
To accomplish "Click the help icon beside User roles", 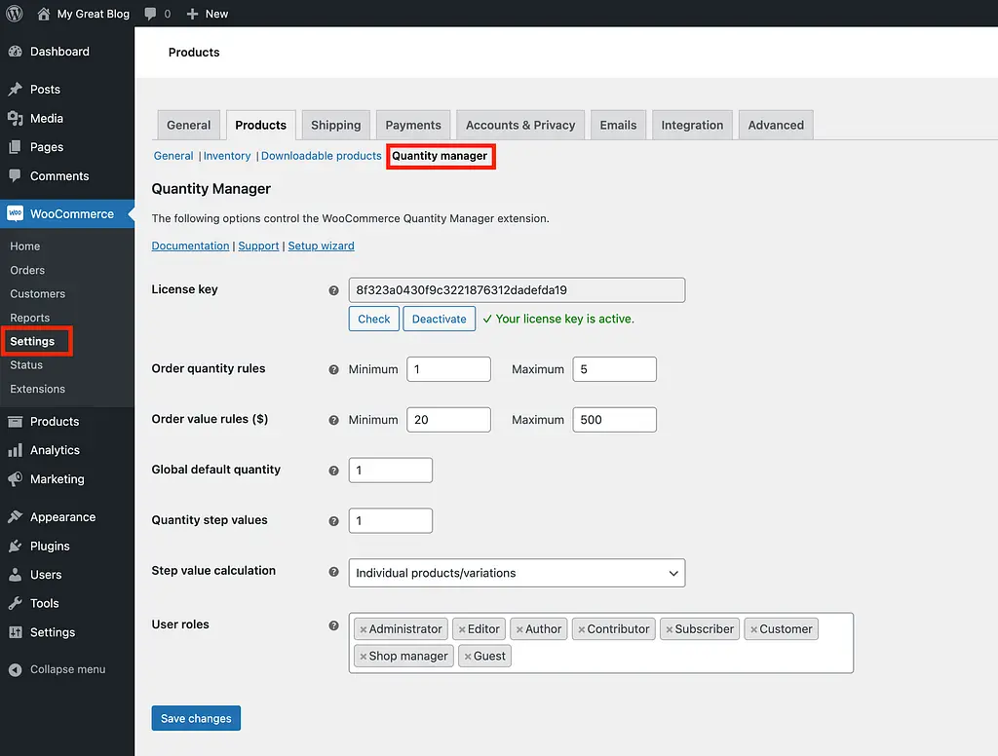I will [x=333, y=625].
